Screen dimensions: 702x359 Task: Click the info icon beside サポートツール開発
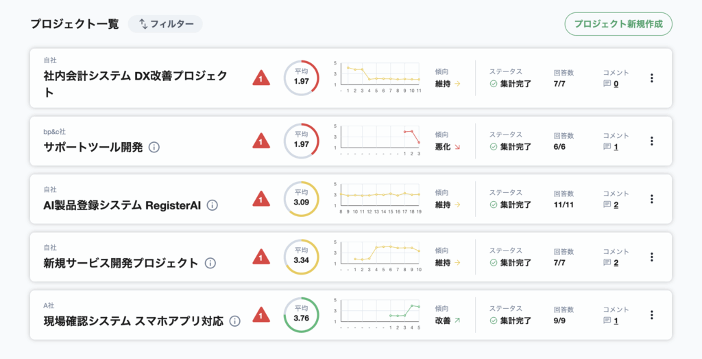154,147
